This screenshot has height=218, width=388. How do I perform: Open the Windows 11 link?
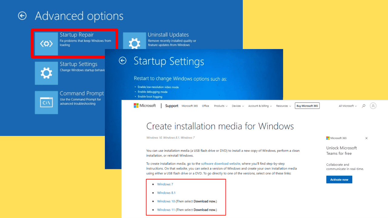click(x=166, y=210)
